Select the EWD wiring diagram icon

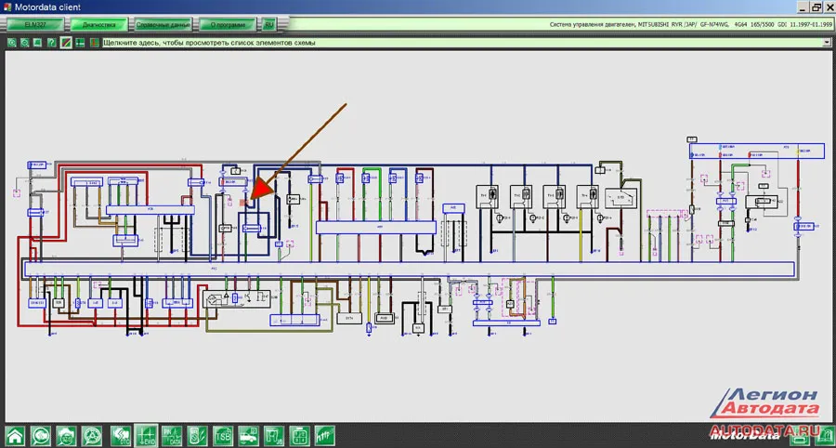click(146, 436)
